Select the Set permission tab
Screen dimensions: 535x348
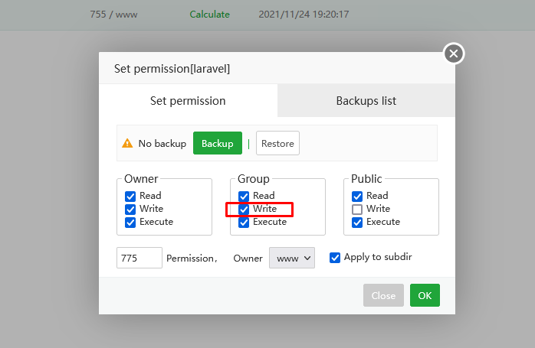point(188,101)
